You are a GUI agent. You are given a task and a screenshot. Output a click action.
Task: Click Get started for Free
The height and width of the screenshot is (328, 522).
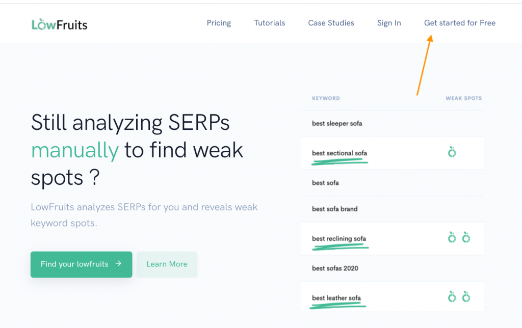(459, 23)
